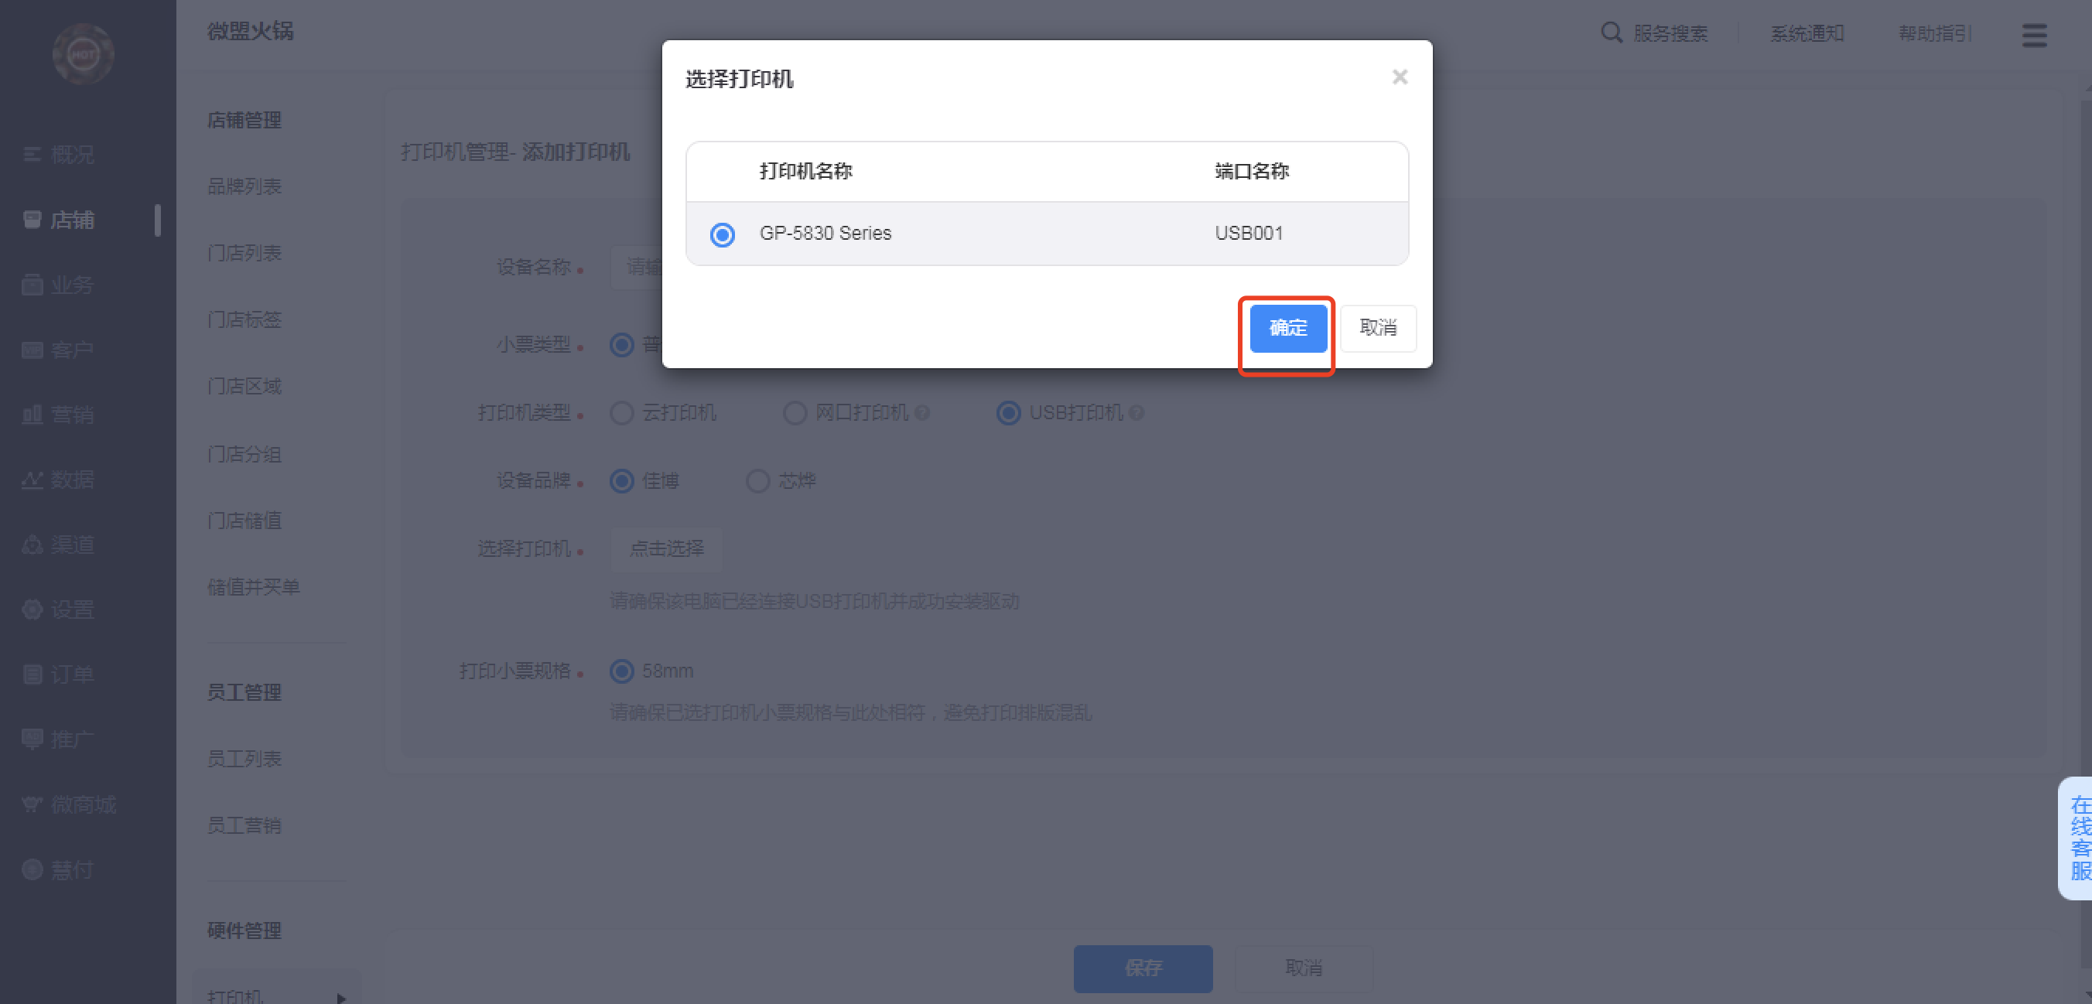Click the USB001 port cell

pos(1248,234)
